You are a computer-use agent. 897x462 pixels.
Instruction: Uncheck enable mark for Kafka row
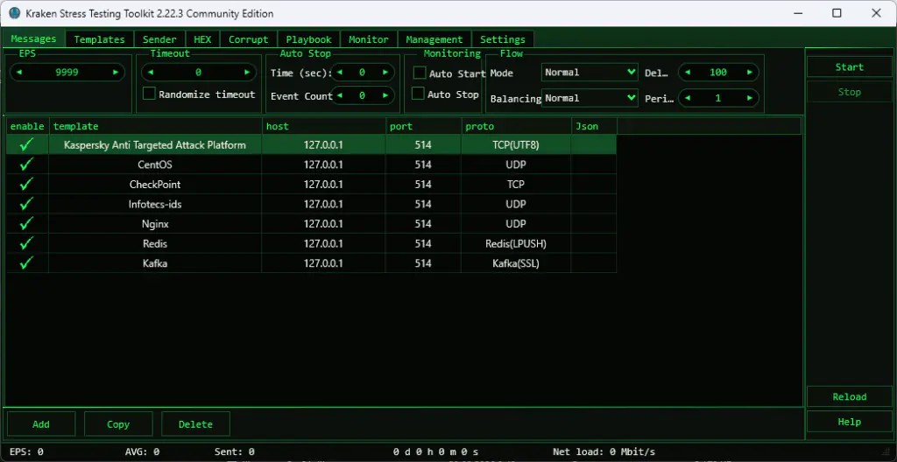[26, 263]
